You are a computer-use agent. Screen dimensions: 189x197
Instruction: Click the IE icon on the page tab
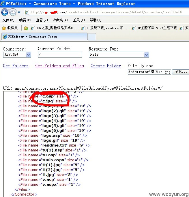click(5, 37)
